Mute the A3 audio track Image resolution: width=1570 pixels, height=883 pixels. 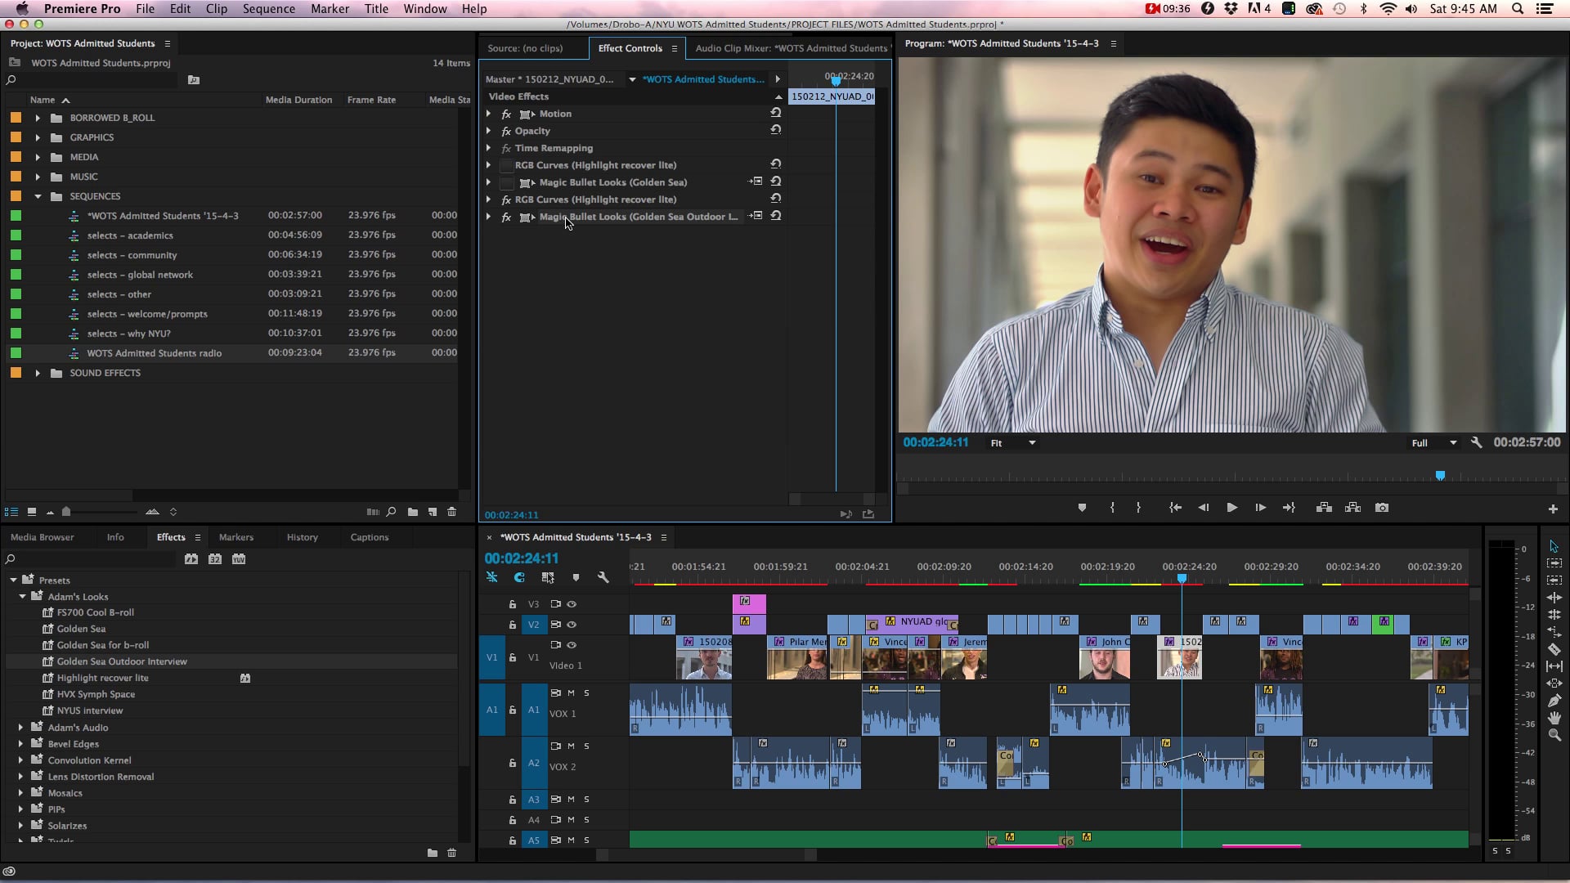pyautogui.click(x=571, y=800)
